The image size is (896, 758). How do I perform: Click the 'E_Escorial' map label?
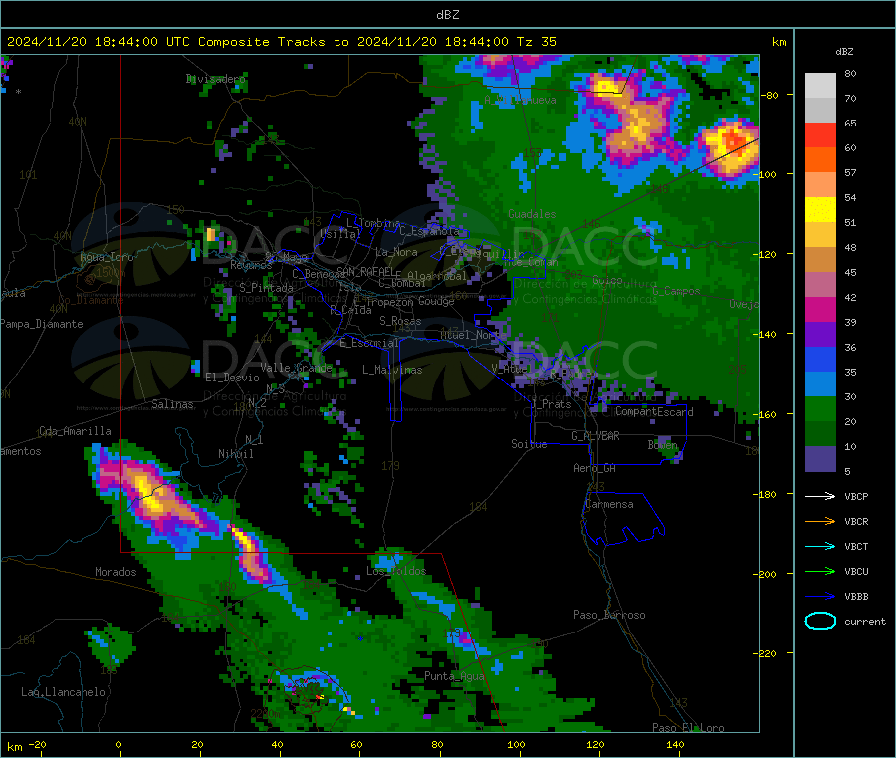click(369, 343)
